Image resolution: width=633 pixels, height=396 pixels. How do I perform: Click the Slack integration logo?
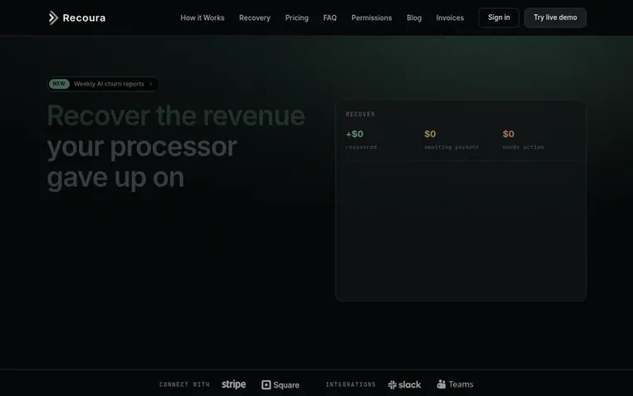(x=404, y=384)
